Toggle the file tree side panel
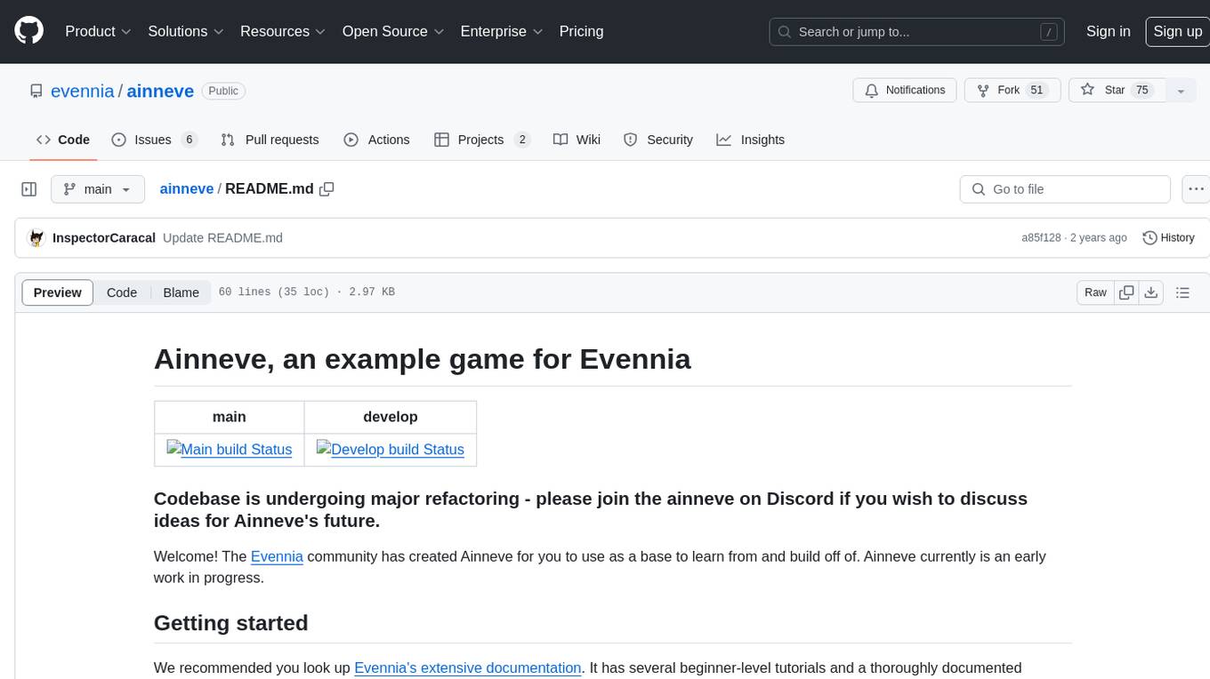1210x679 pixels. click(29, 189)
